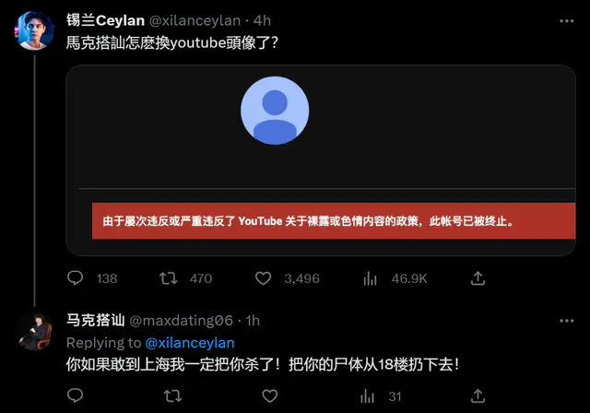Open the attached YouTube termination screenshot
The width and height of the screenshot is (590, 413).
[321, 160]
